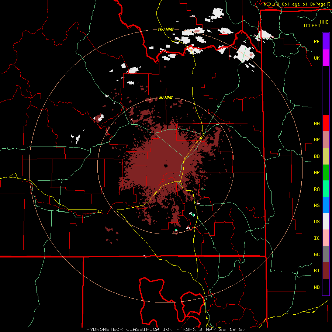Click the BI dark red legend swatch

click(326, 271)
